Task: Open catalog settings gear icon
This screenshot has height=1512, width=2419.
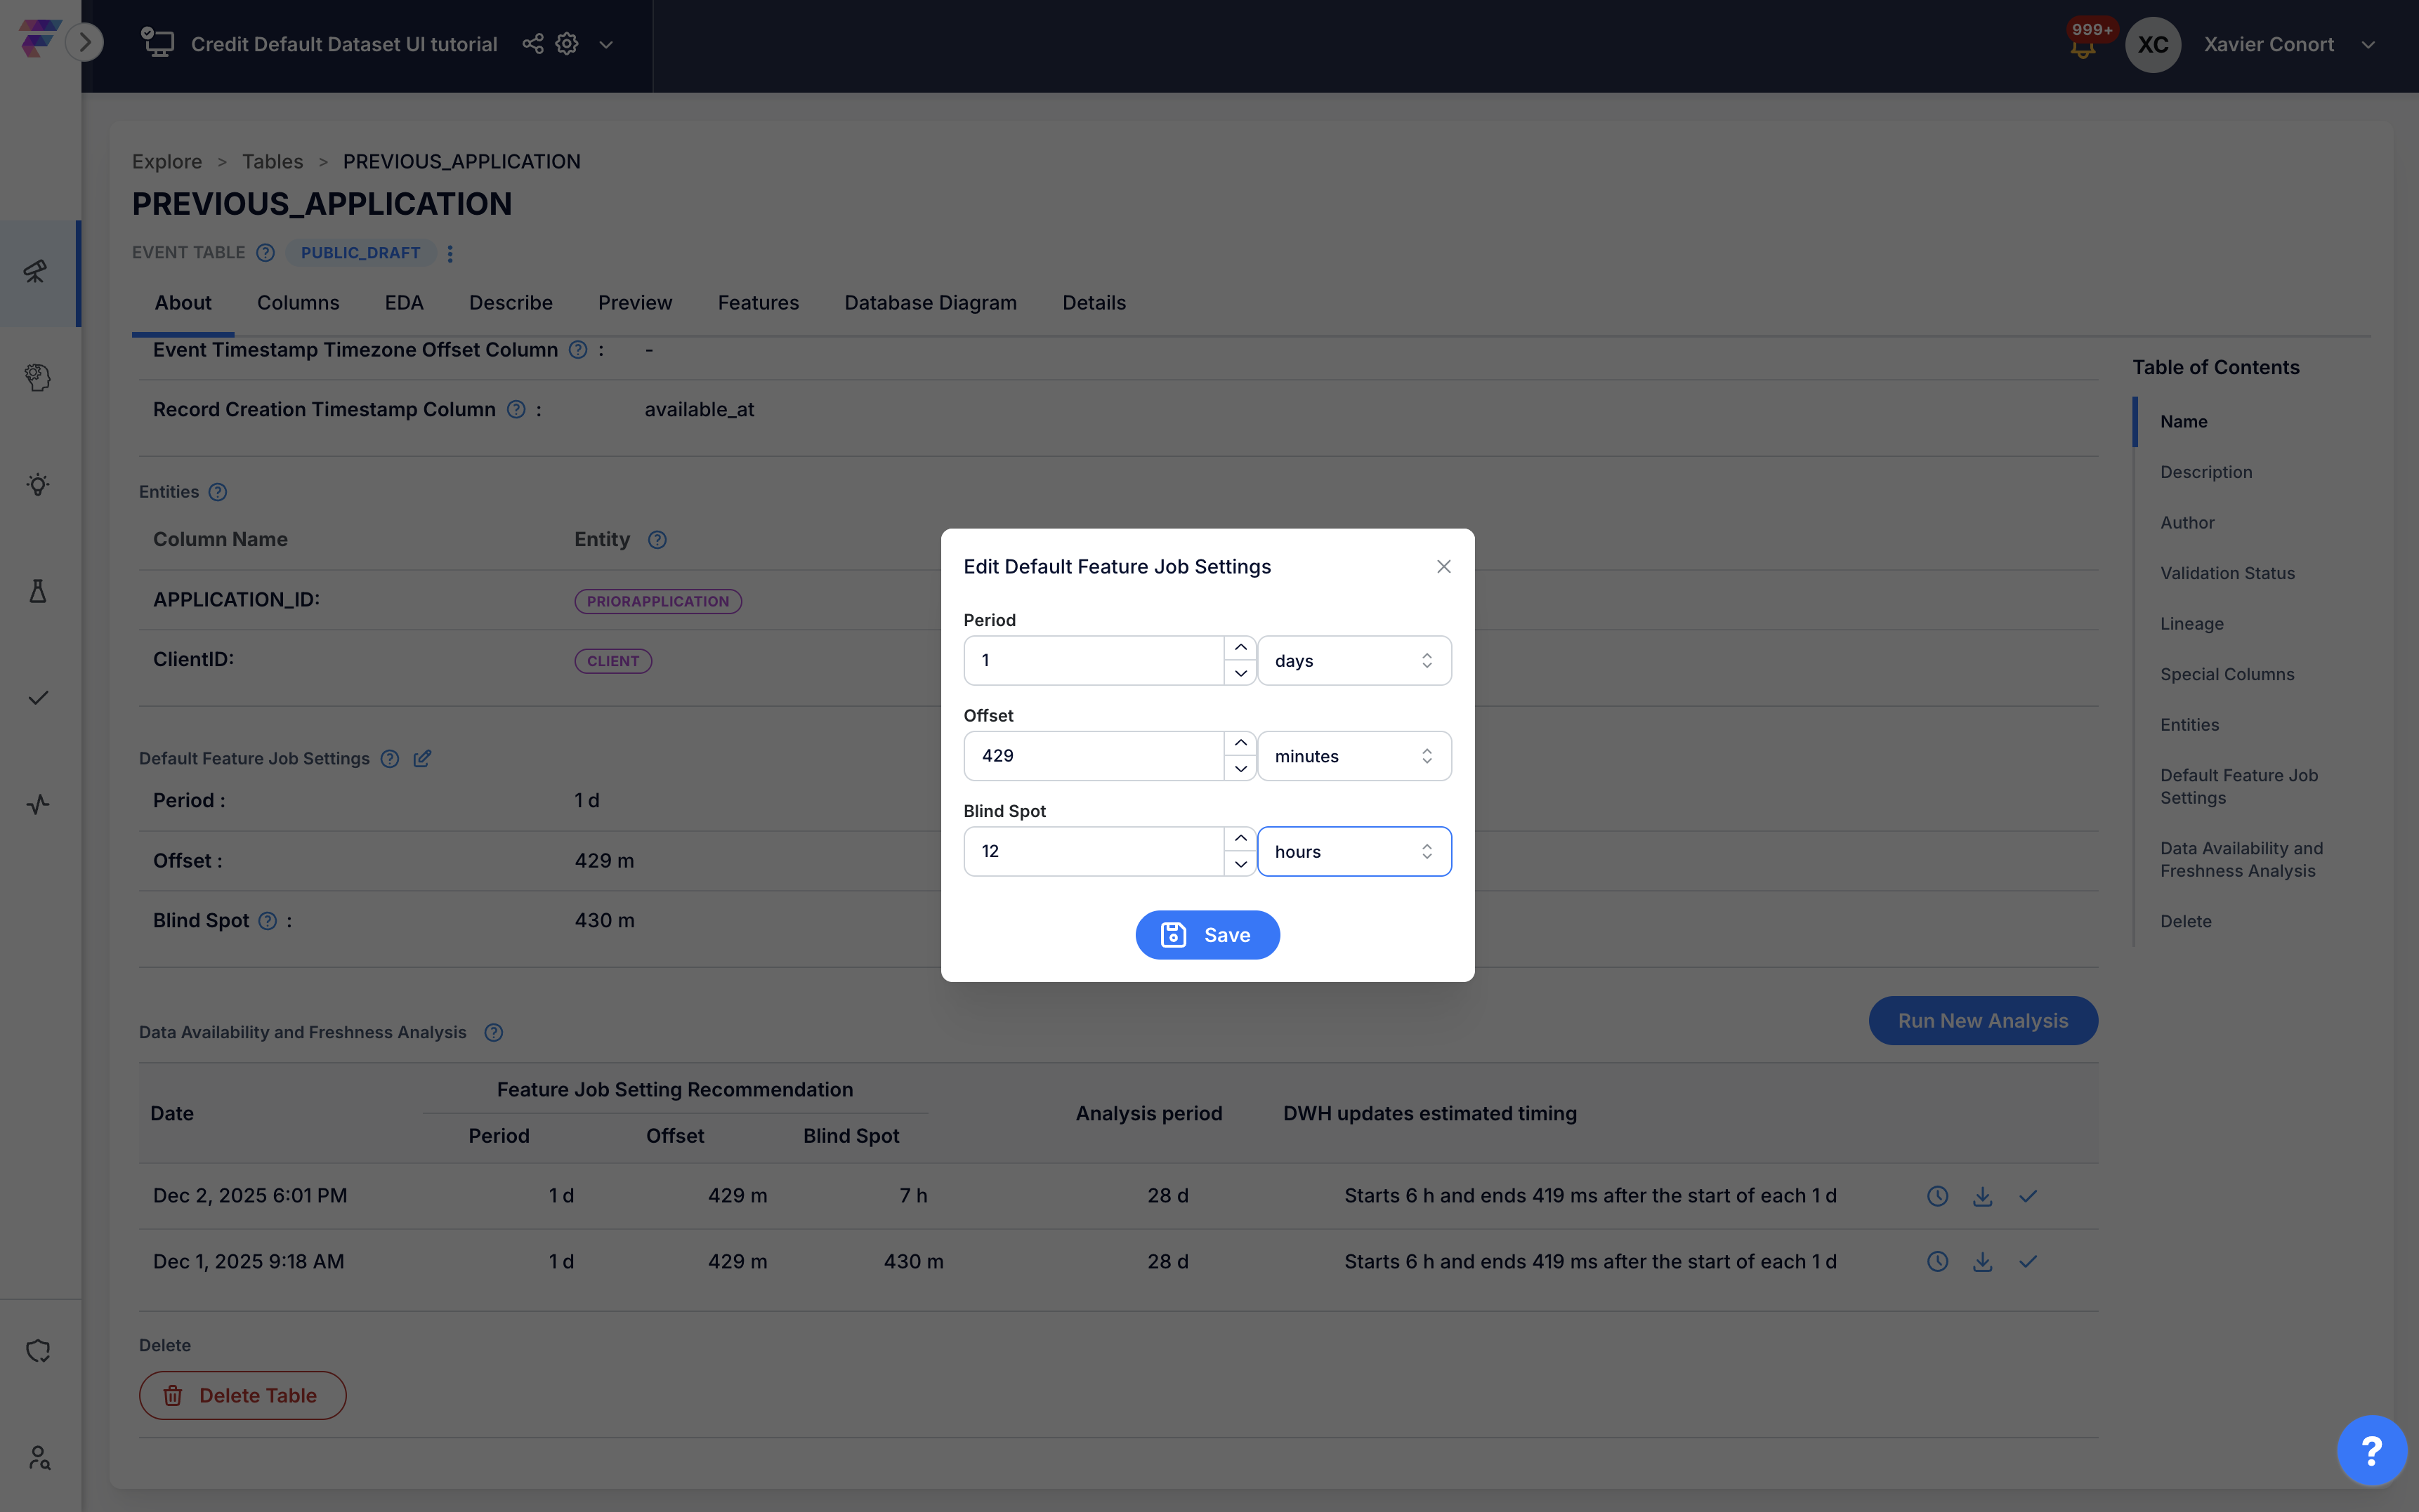Action: tap(568, 44)
